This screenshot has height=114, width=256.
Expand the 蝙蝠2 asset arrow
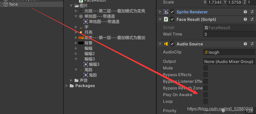[76, 54]
